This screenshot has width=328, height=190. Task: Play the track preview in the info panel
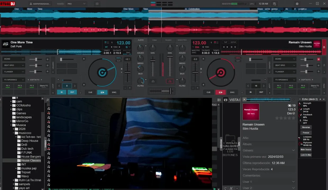(244, 99)
